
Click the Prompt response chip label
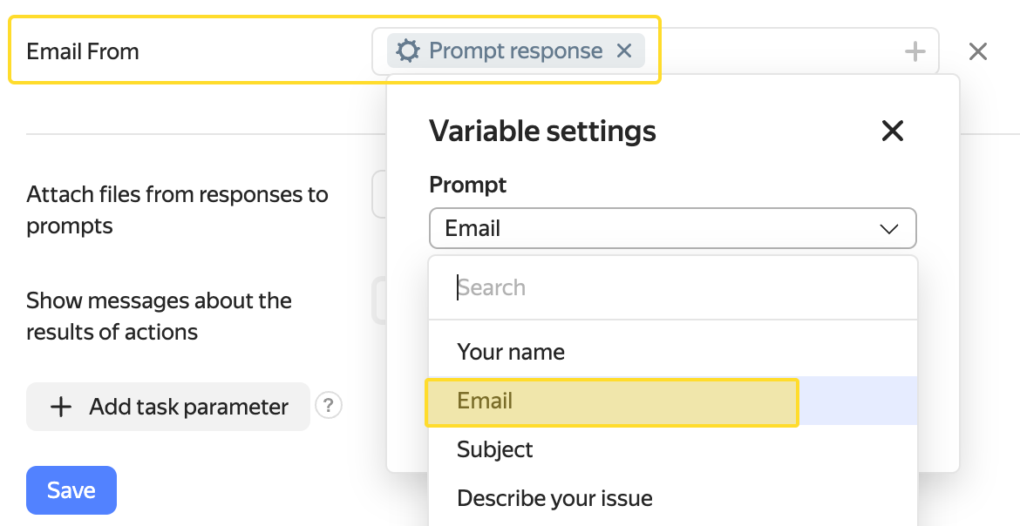tap(515, 51)
